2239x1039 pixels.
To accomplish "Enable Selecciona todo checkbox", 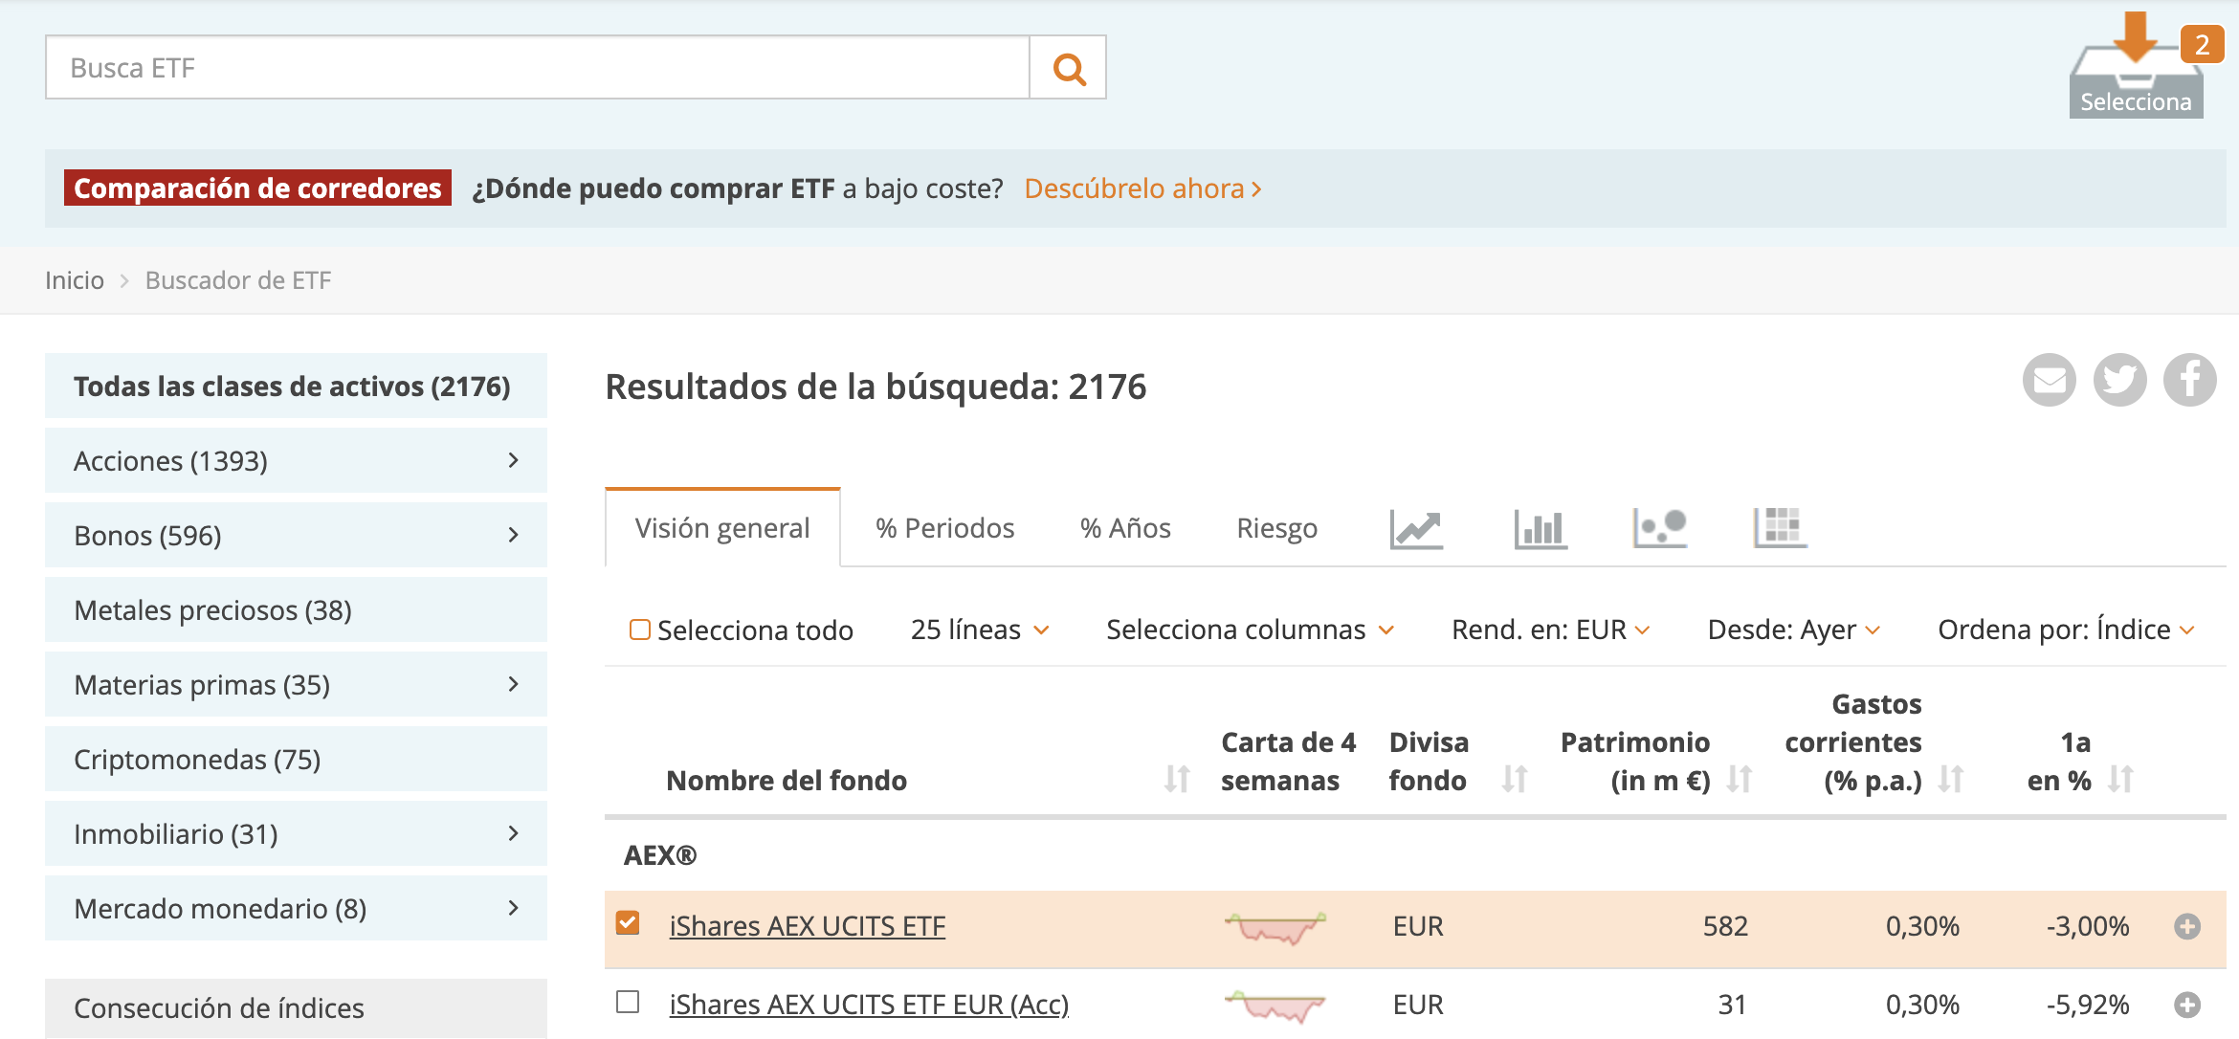I will click(639, 629).
